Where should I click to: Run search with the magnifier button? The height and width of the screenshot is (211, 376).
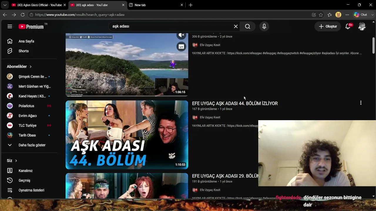[x=248, y=26]
